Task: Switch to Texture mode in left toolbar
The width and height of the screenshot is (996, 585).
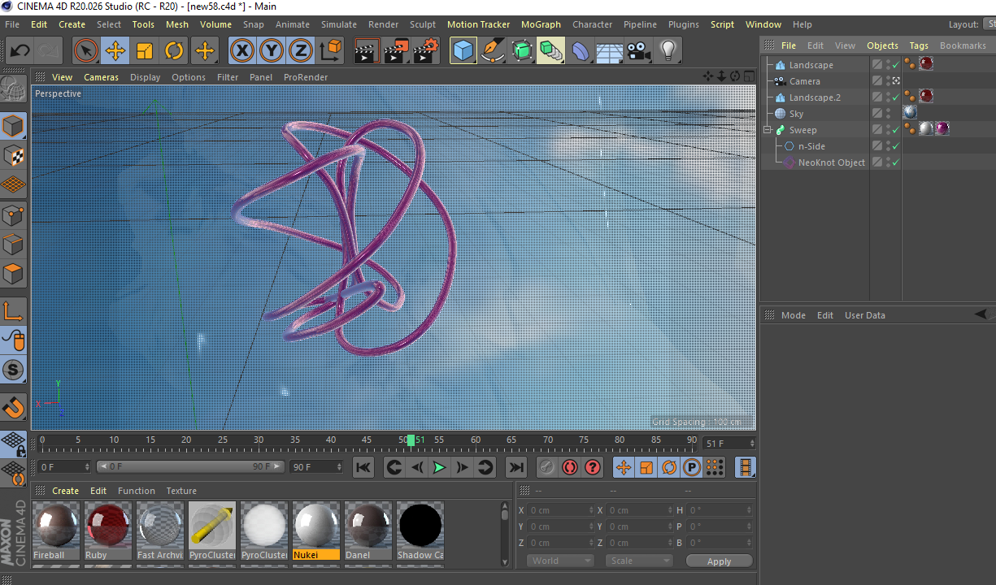Action: tap(13, 155)
